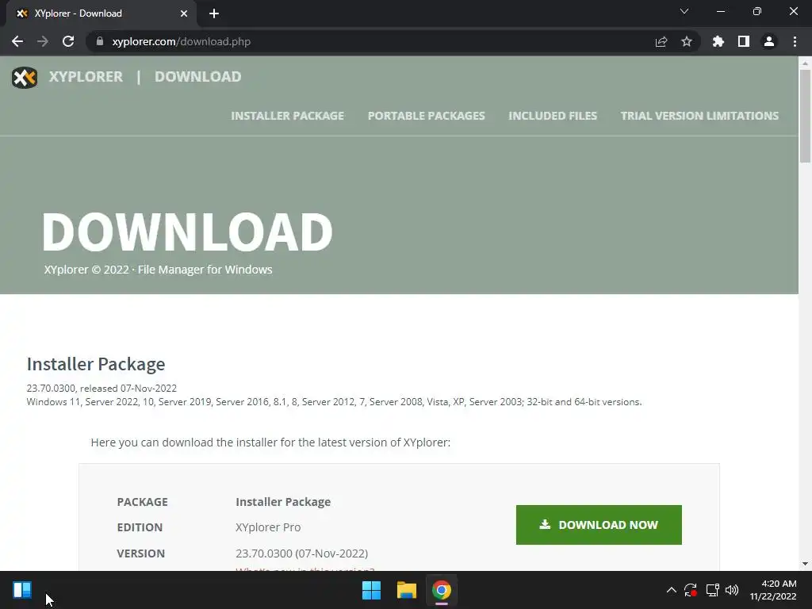This screenshot has height=609, width=812.
Task: Click the release date text 23.70.0300
Action: (101, 388)
